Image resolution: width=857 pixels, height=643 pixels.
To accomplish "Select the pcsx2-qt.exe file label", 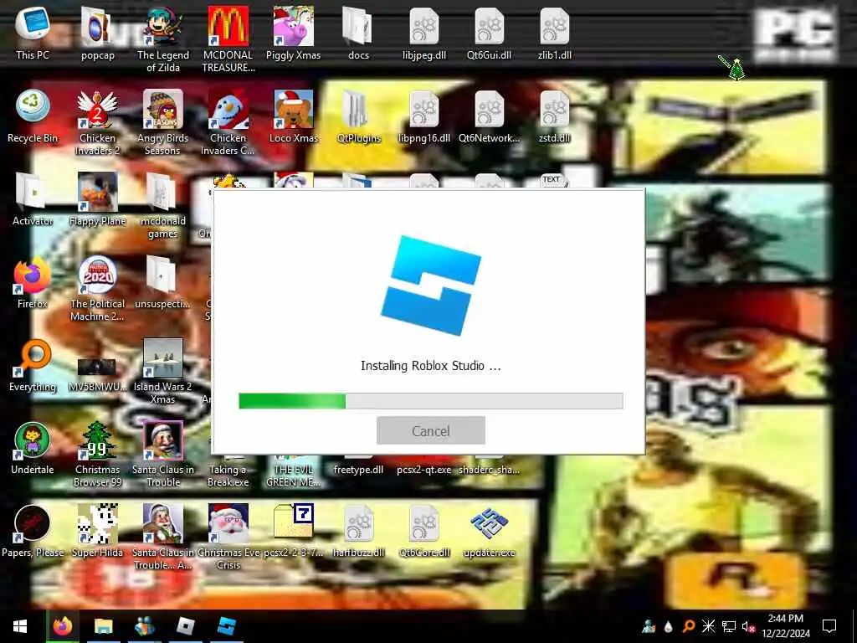I will [424, 470].
